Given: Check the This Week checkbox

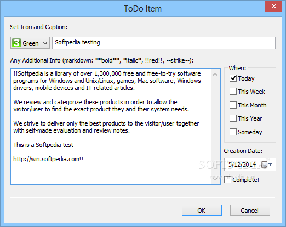Looking at the screenshot, I should 233,92.
